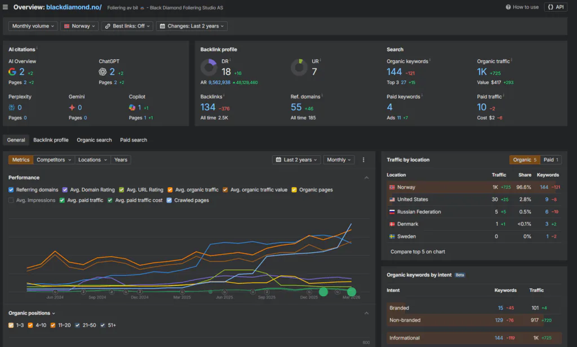Switch to the Organic search tab

(94, 140)
